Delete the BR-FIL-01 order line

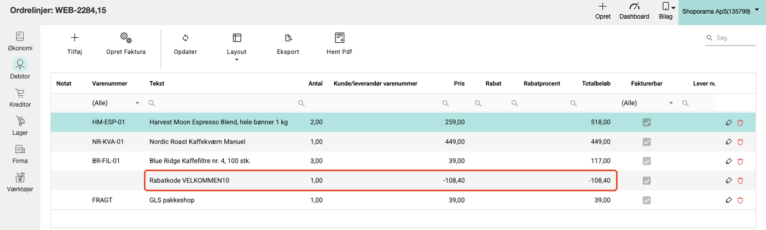[x=740, y=161]
